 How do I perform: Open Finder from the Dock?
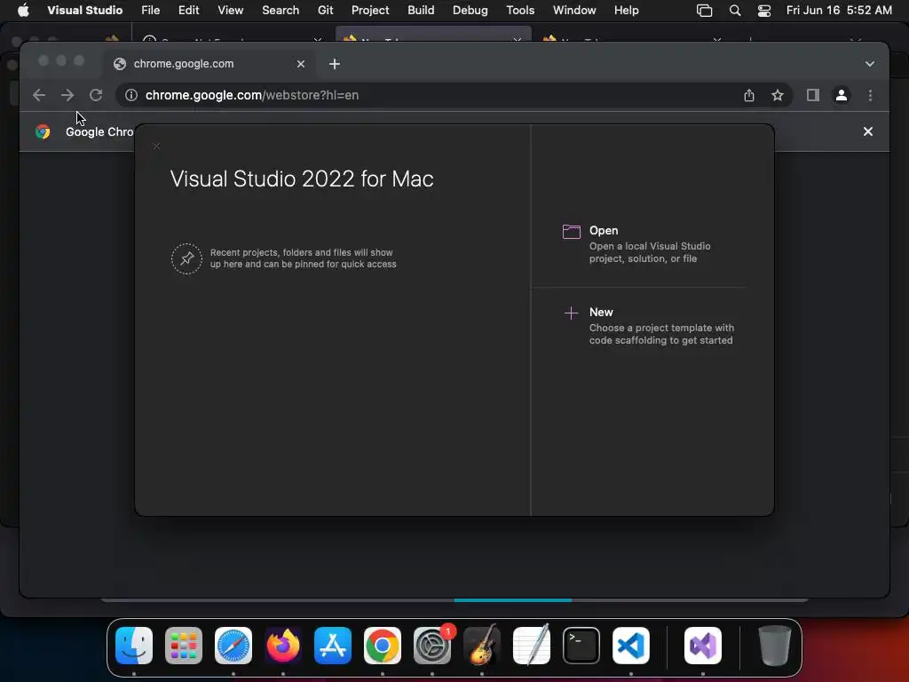134,646
